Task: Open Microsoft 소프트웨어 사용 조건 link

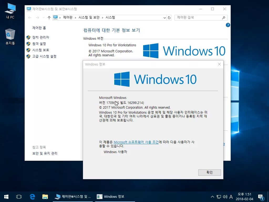Action: 136,142
